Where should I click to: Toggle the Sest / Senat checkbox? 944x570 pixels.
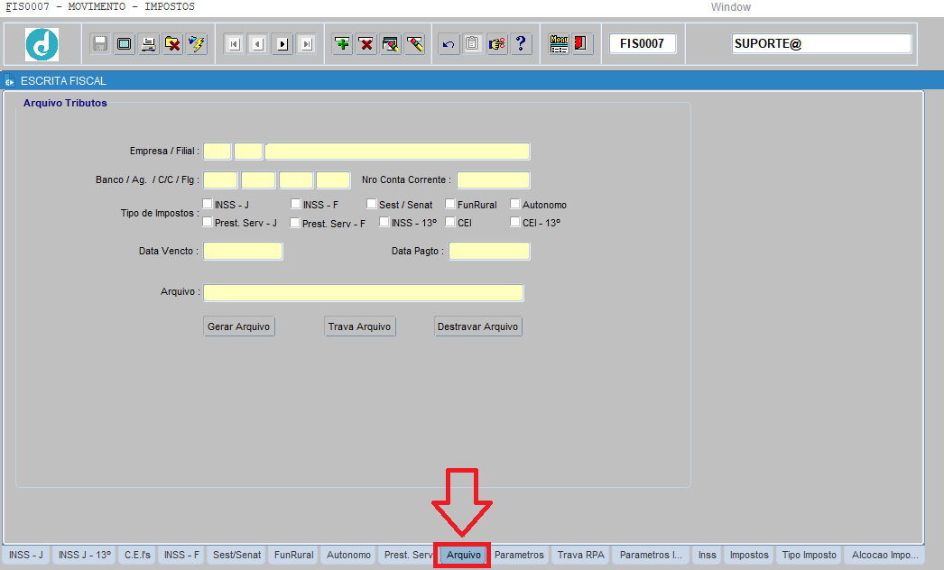[x=372, y=205]
